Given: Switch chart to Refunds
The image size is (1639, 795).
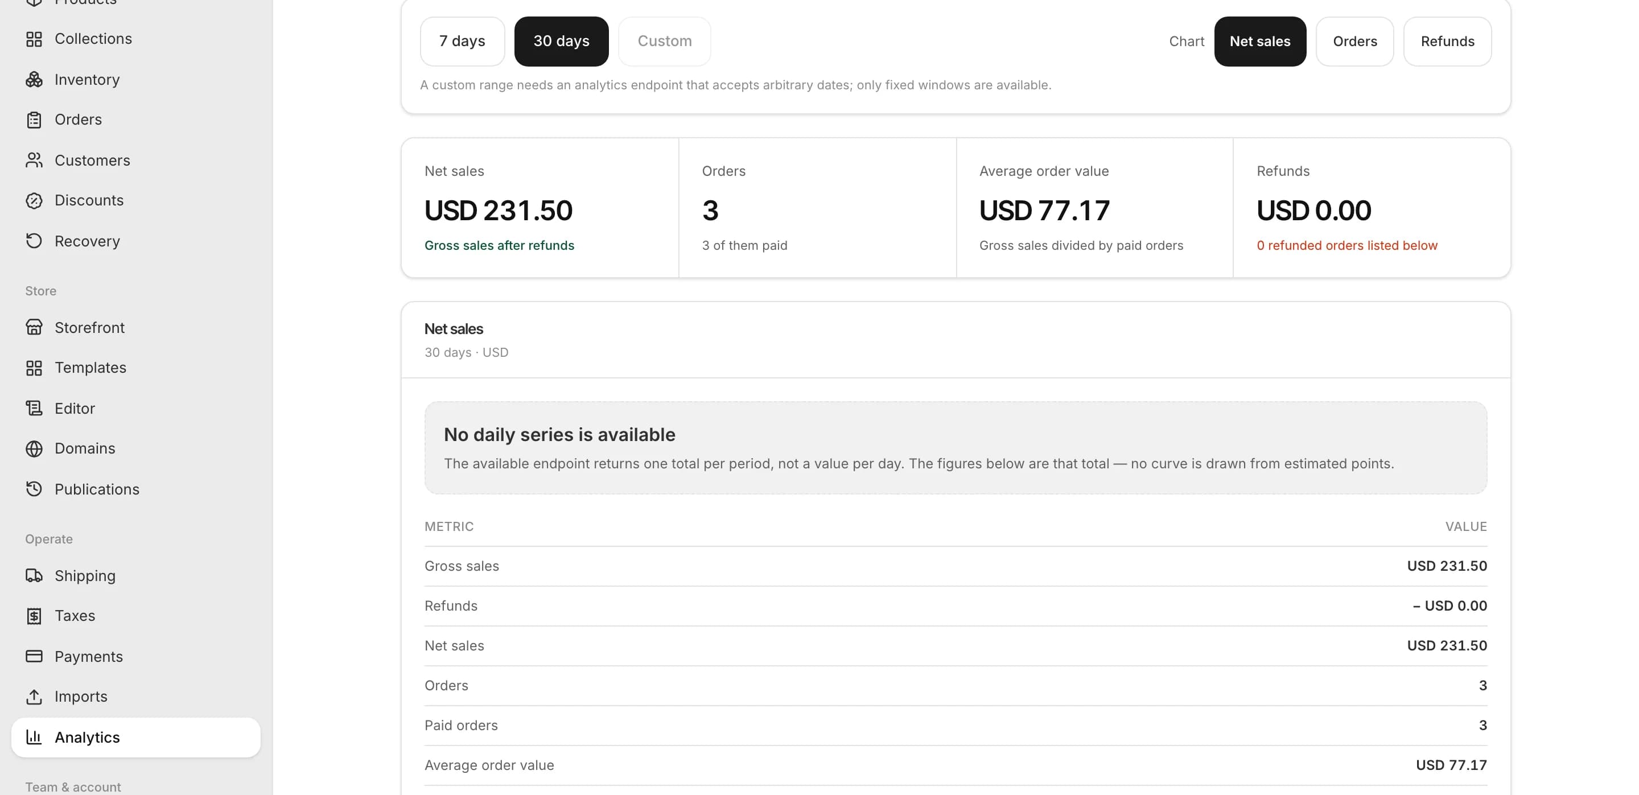Looking at the screenshot, I should (x=1447, y=42).
